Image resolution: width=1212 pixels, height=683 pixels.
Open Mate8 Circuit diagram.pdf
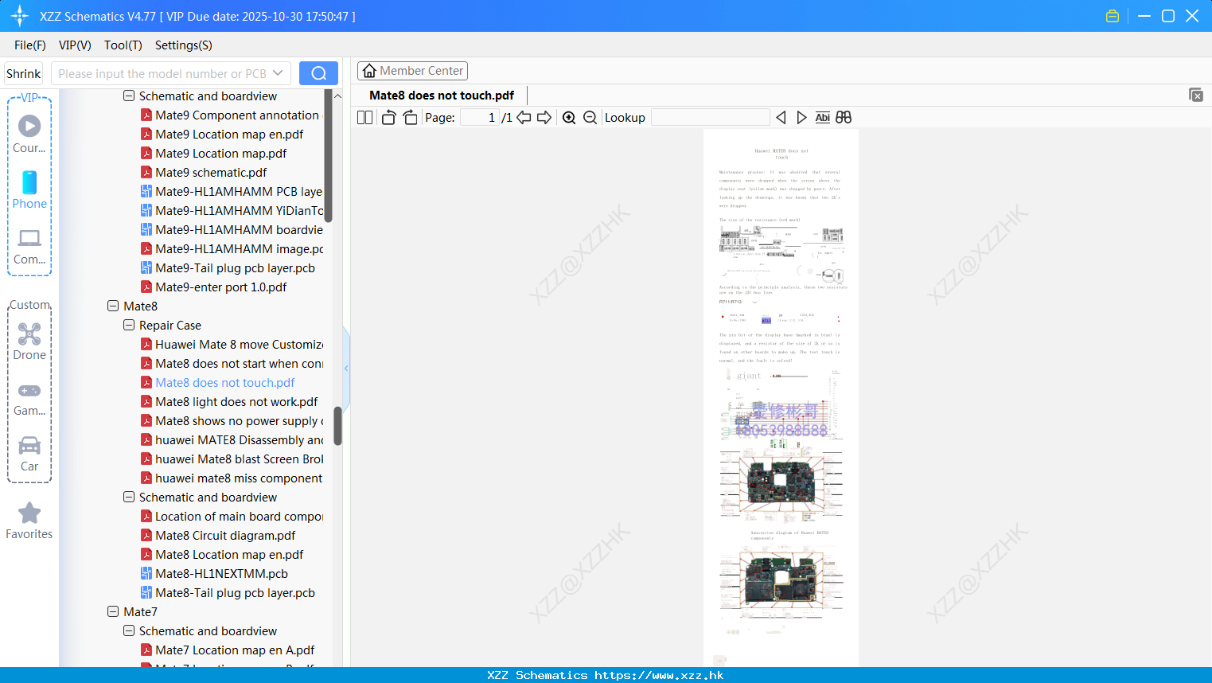pyautogui.click(x=225, y=535)
